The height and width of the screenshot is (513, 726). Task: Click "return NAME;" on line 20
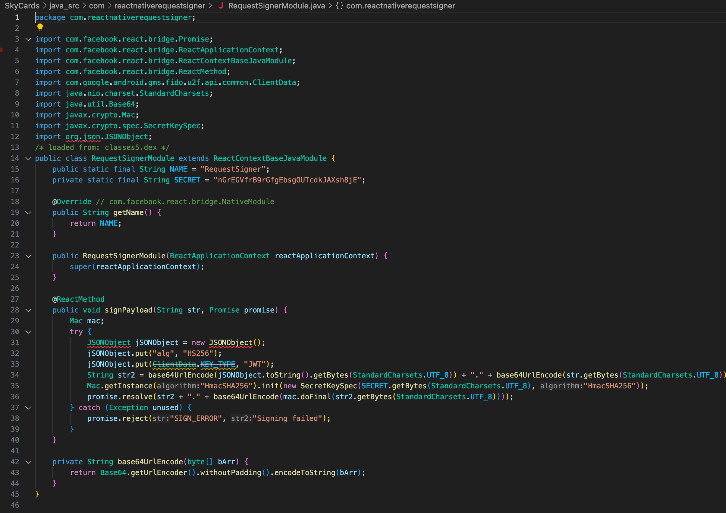pos(96,223)
